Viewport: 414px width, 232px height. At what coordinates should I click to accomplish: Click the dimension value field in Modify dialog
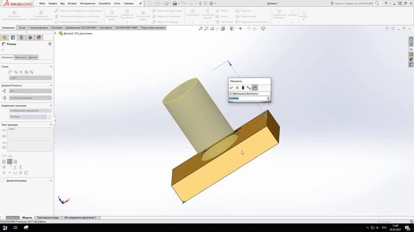click(x=248, y=99)
